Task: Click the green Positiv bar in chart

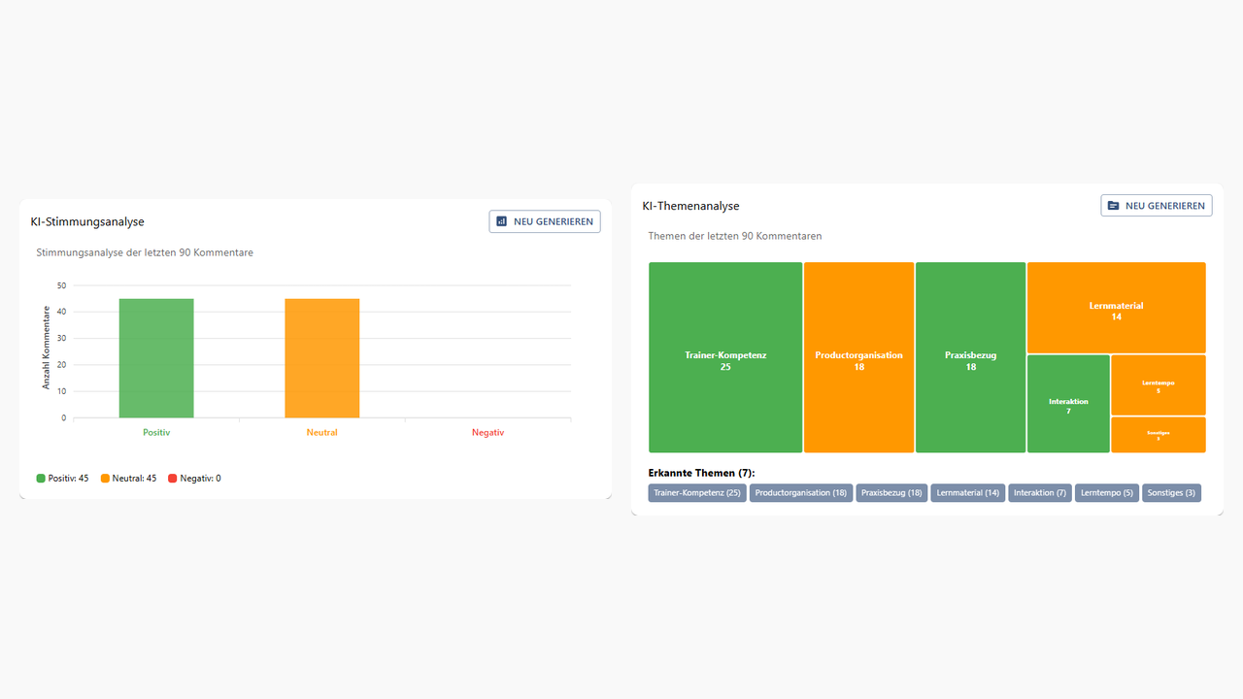Action: (156, 358)
